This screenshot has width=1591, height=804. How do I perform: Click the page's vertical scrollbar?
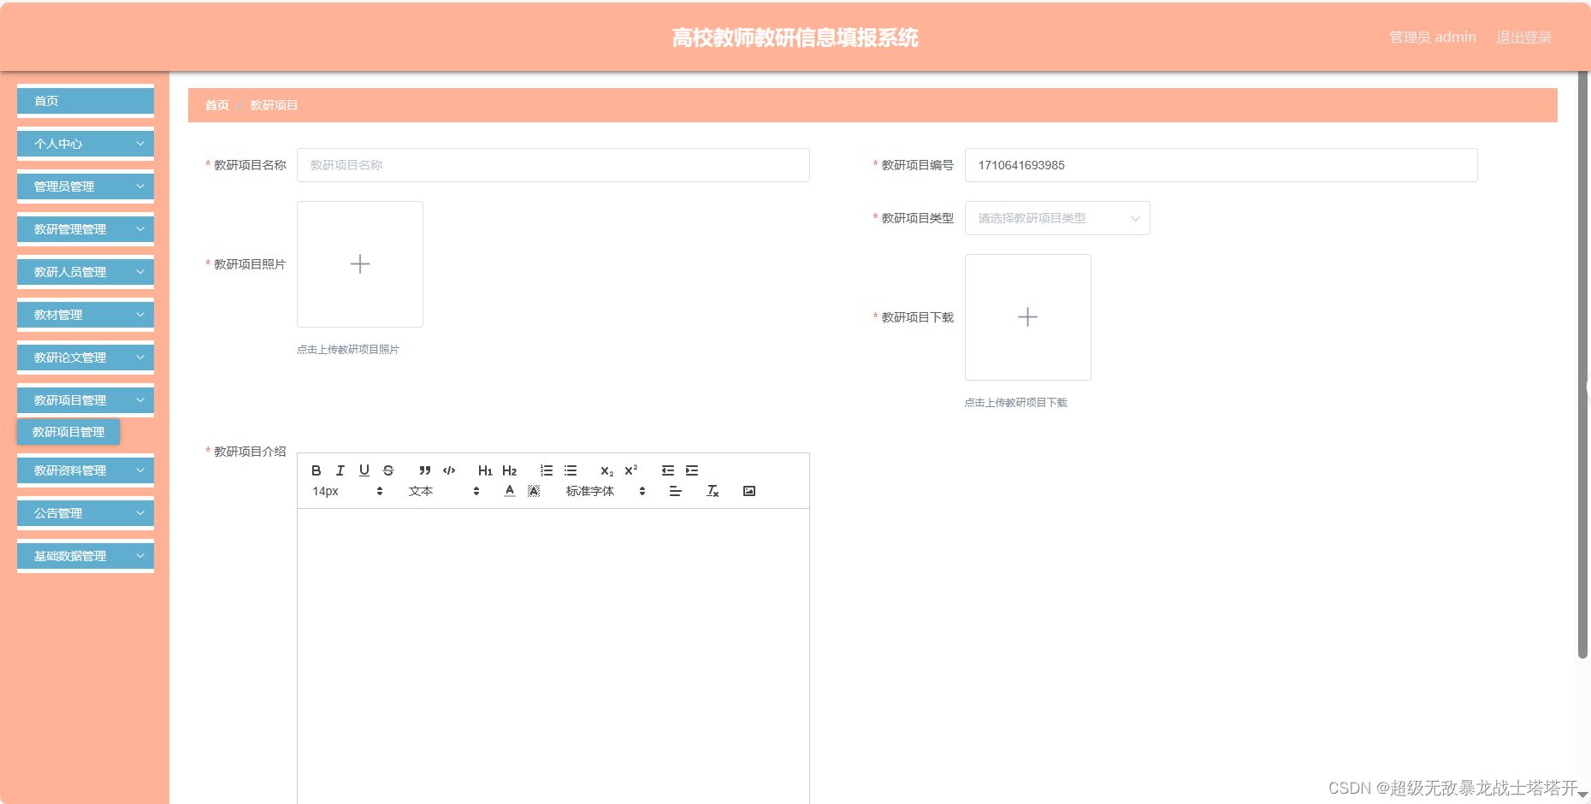coord(1582,364)
